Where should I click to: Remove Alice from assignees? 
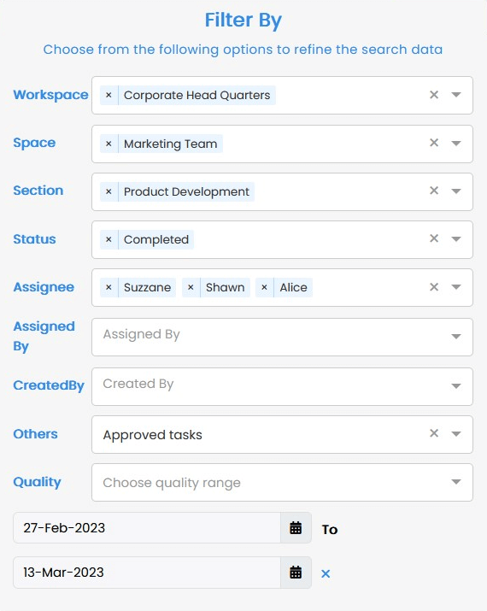[264, 287]
